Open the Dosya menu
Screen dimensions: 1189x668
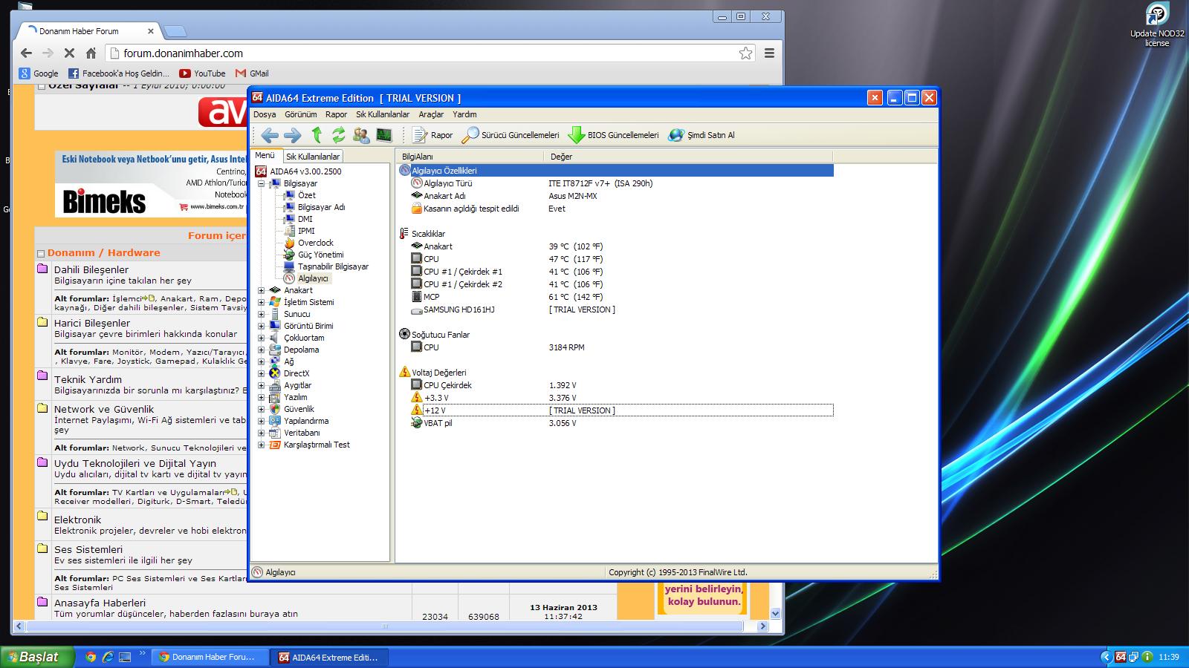pos(265,114)
